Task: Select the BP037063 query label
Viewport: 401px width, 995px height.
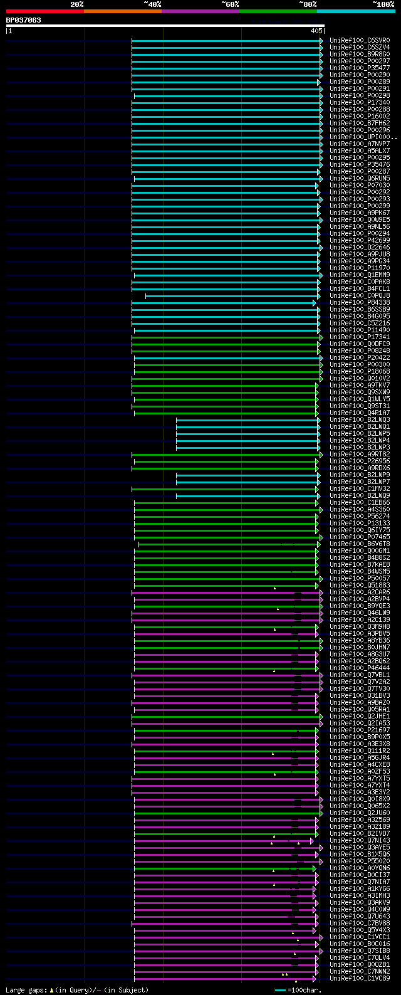Action: pyautogui.click(x=24, y=20)
